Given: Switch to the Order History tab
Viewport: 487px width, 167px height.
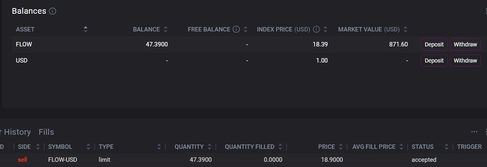Looking at the screenshot, I should [15, 132].
